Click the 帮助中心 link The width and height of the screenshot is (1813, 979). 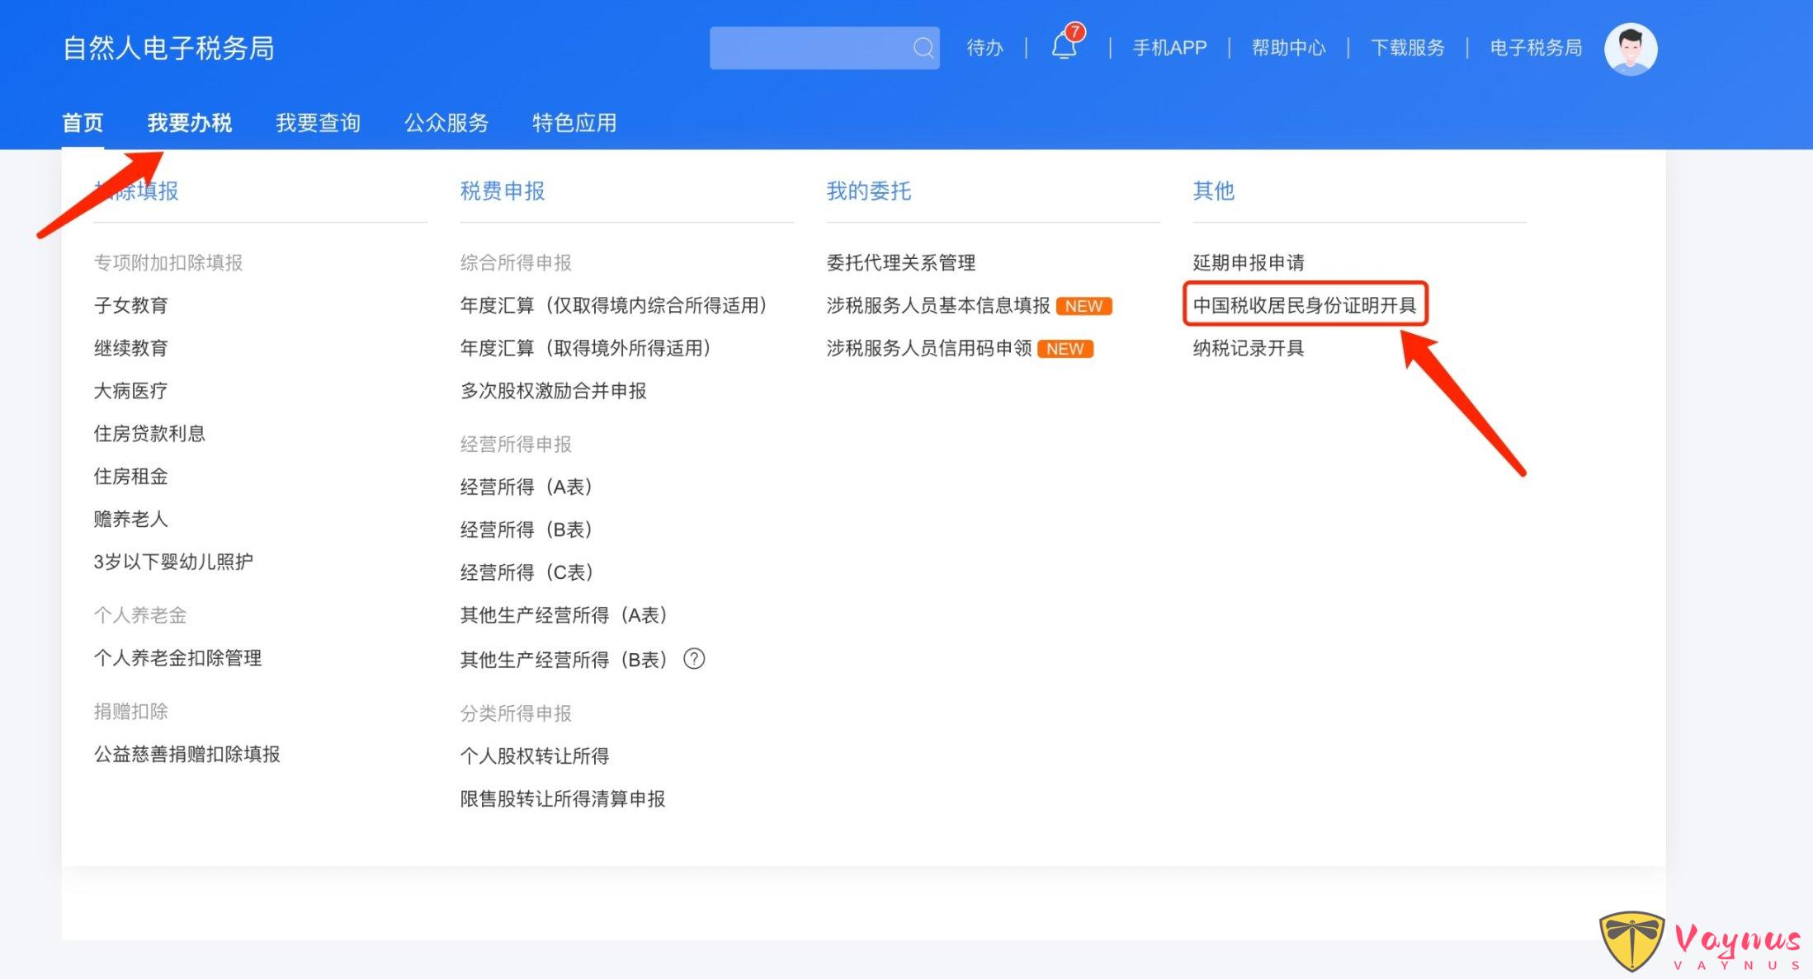pyautogui.click(x=1288, y=48)
